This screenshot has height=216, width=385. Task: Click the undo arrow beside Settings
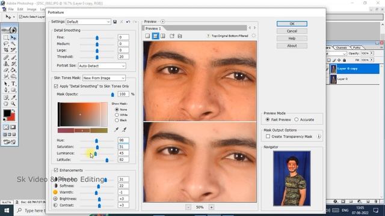pyautogui.click(x=128, y=22)
